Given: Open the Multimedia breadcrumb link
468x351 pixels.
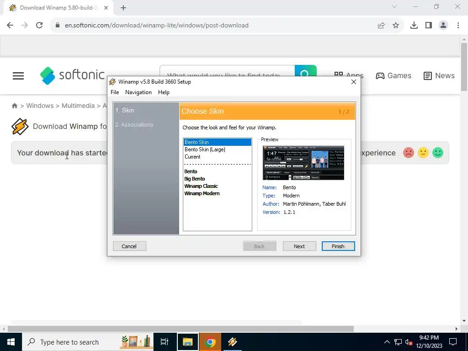Looking at the screenshot, I should 78,106.
